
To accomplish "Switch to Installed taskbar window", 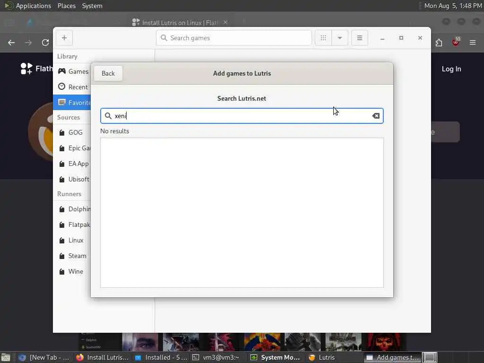I will pos(161,357).
